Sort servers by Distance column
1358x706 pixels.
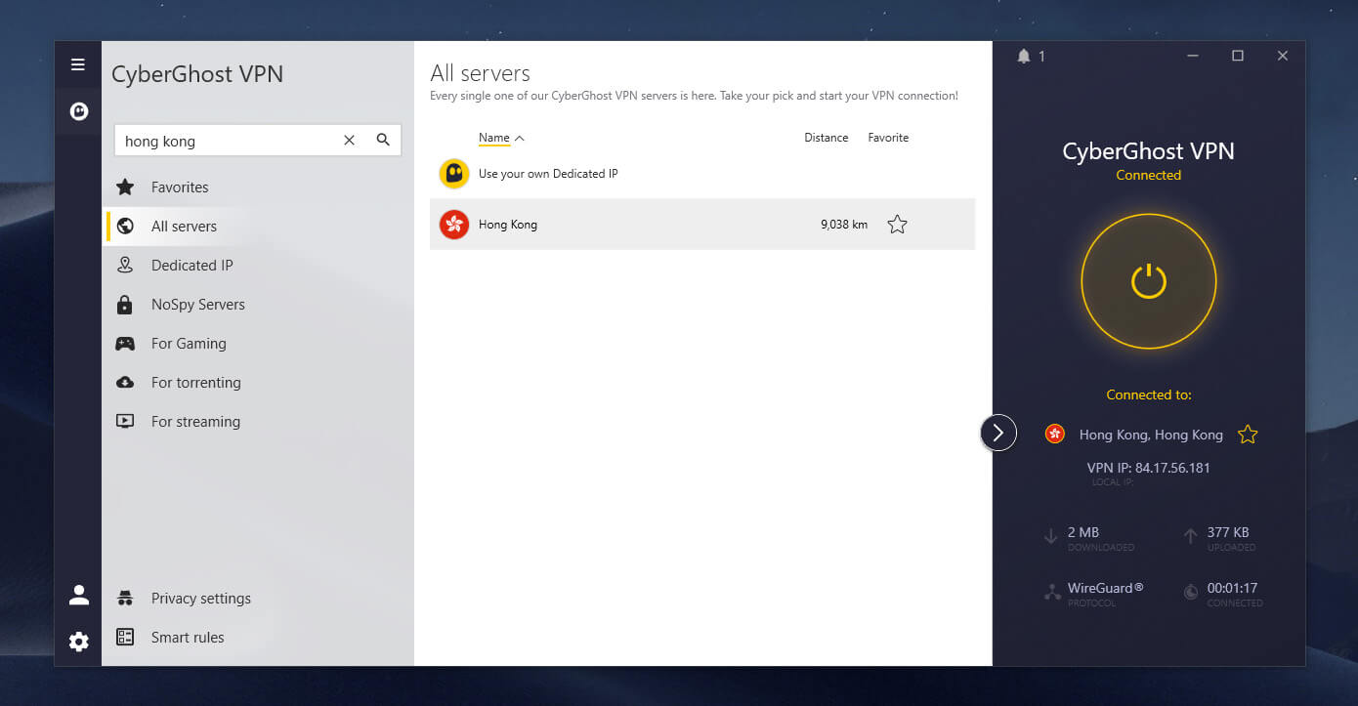click(x=827, y=138)
